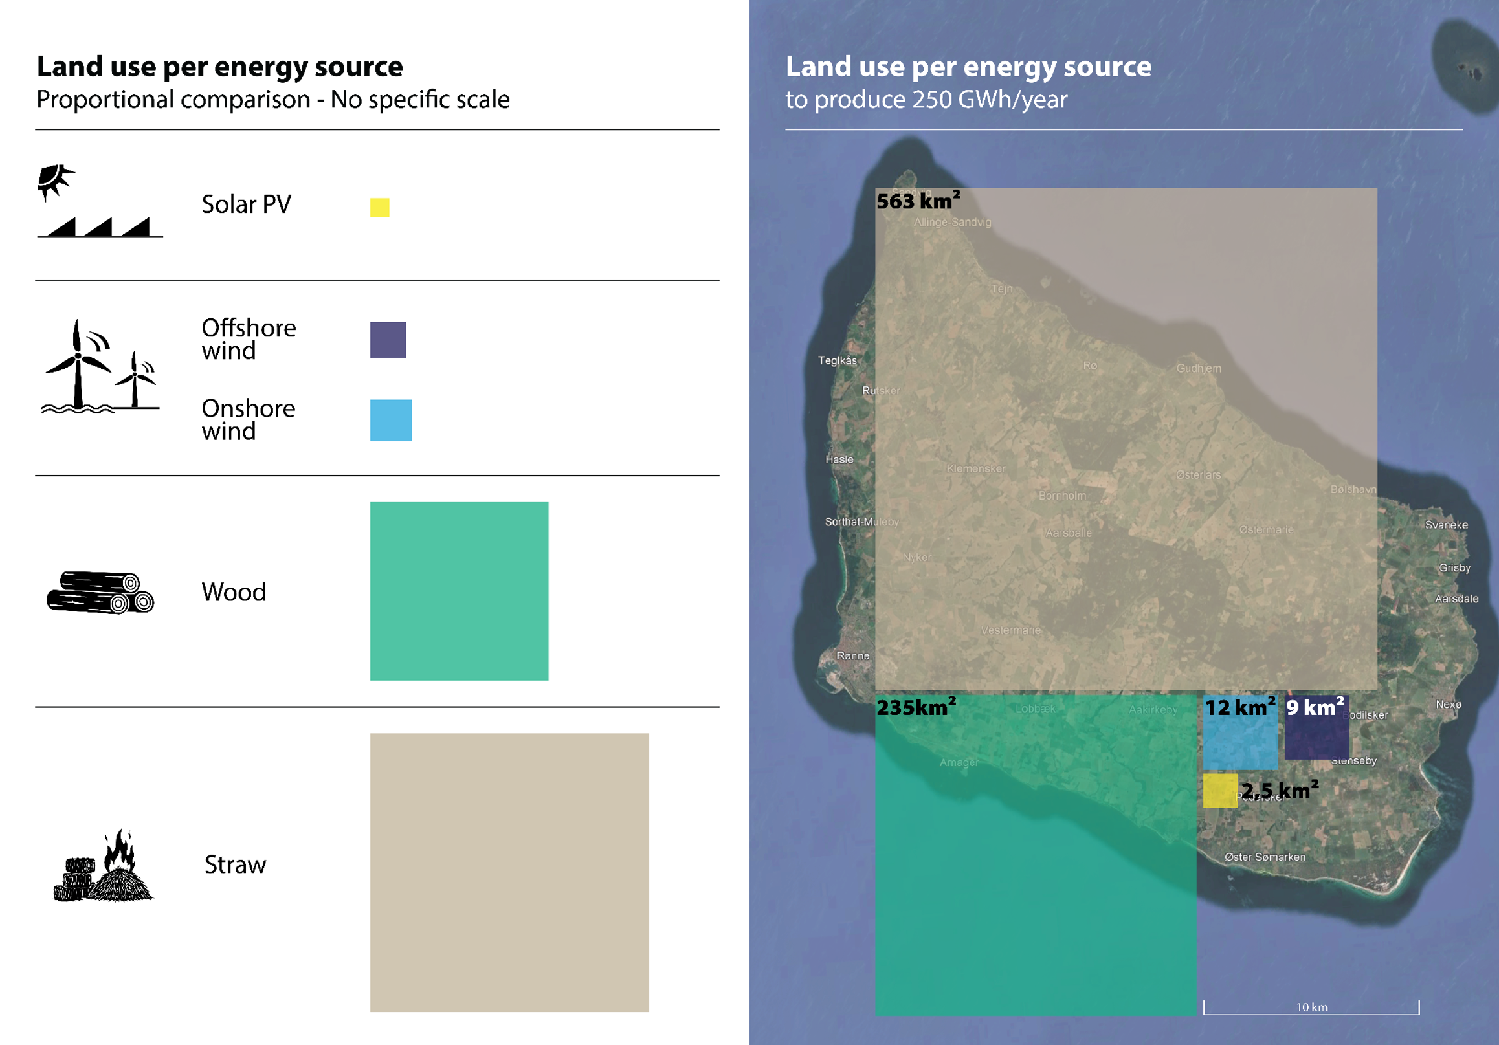Click the 'Gudhjem' place name
The width and height of the screenshot is (1499, 1045).
1199,369
